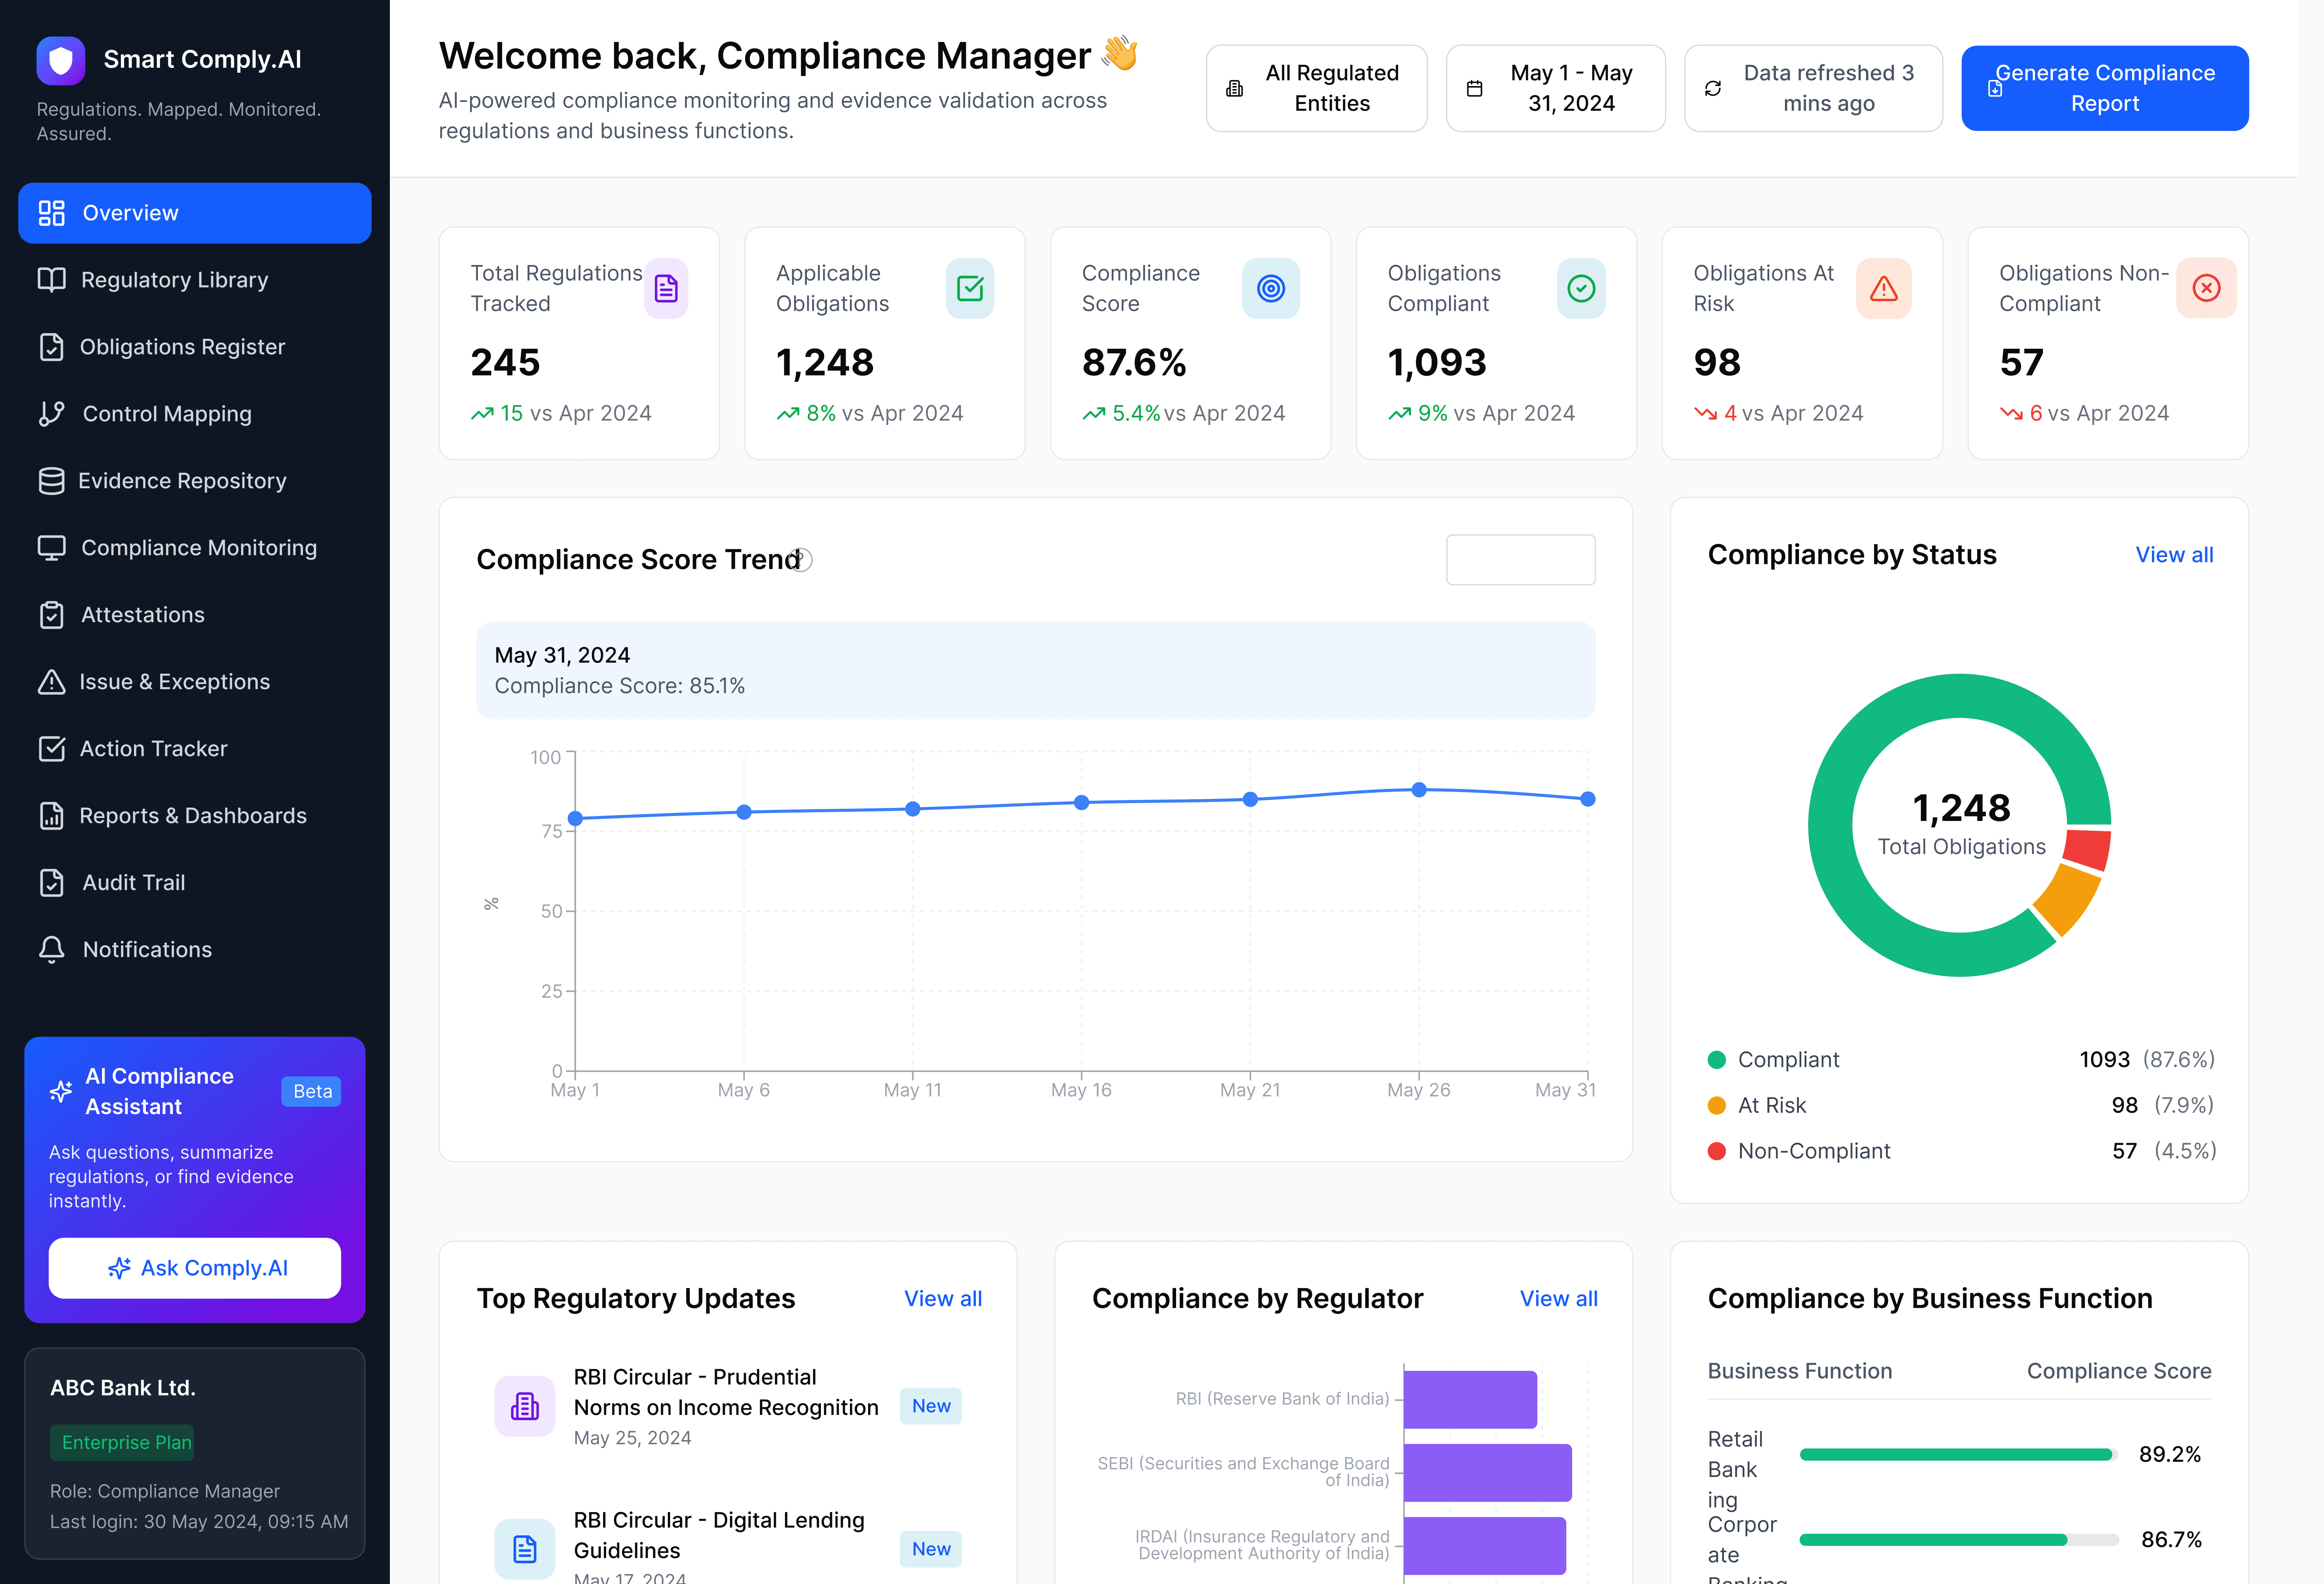
Task: Click the "1,093" Obligations Compliant value
Action: [1437, 362]
